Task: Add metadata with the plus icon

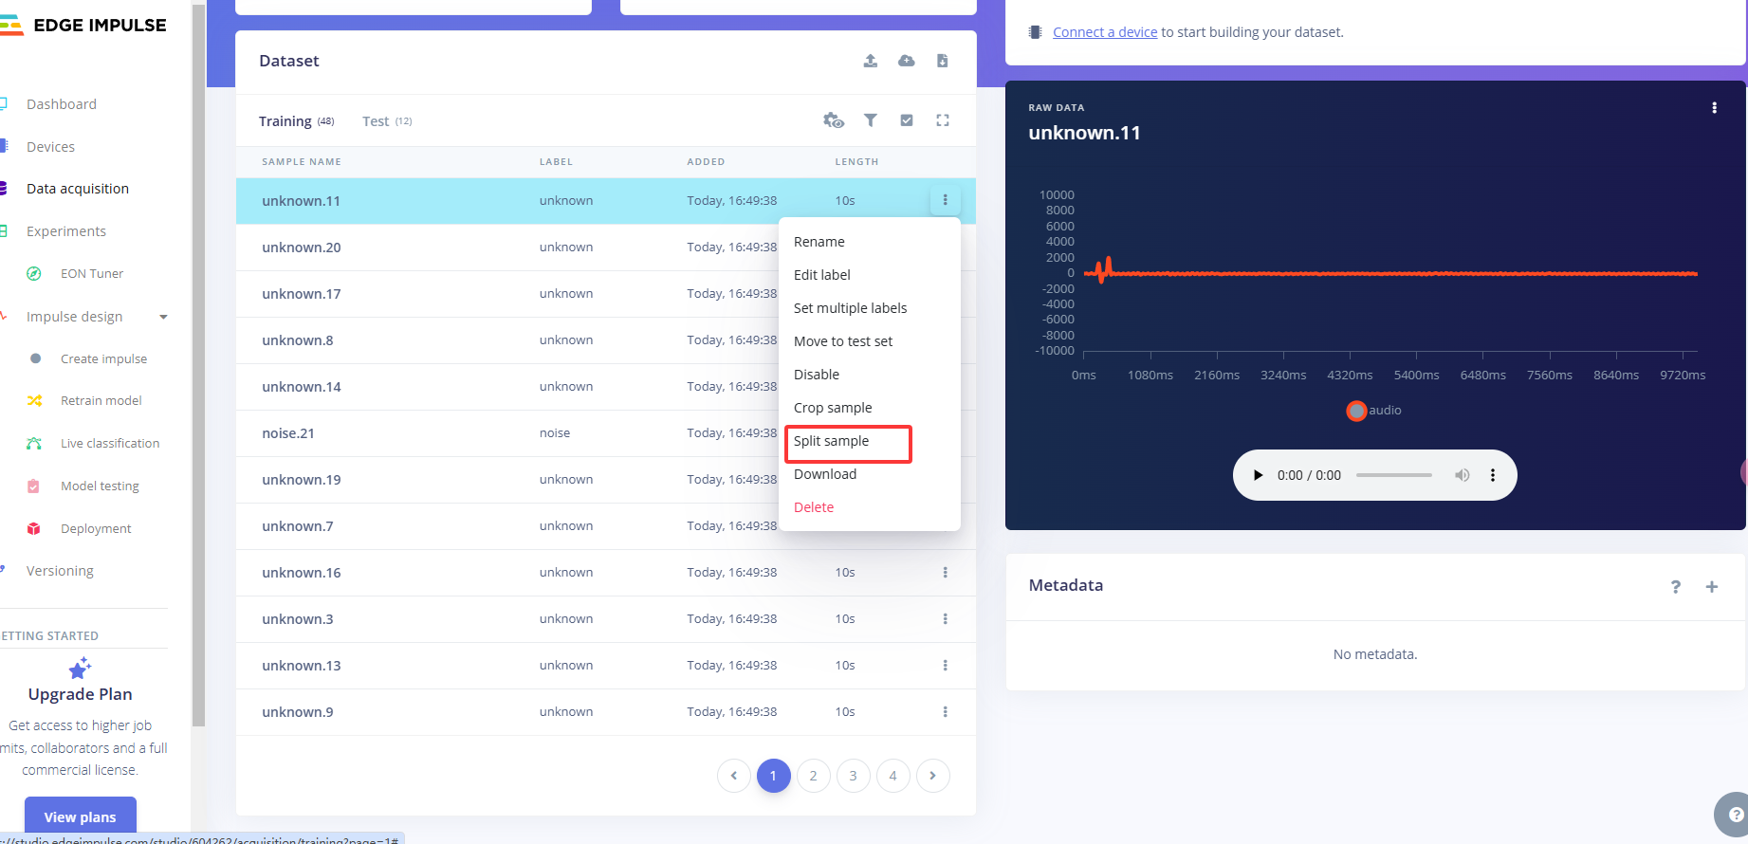Action: (1711, 587)
